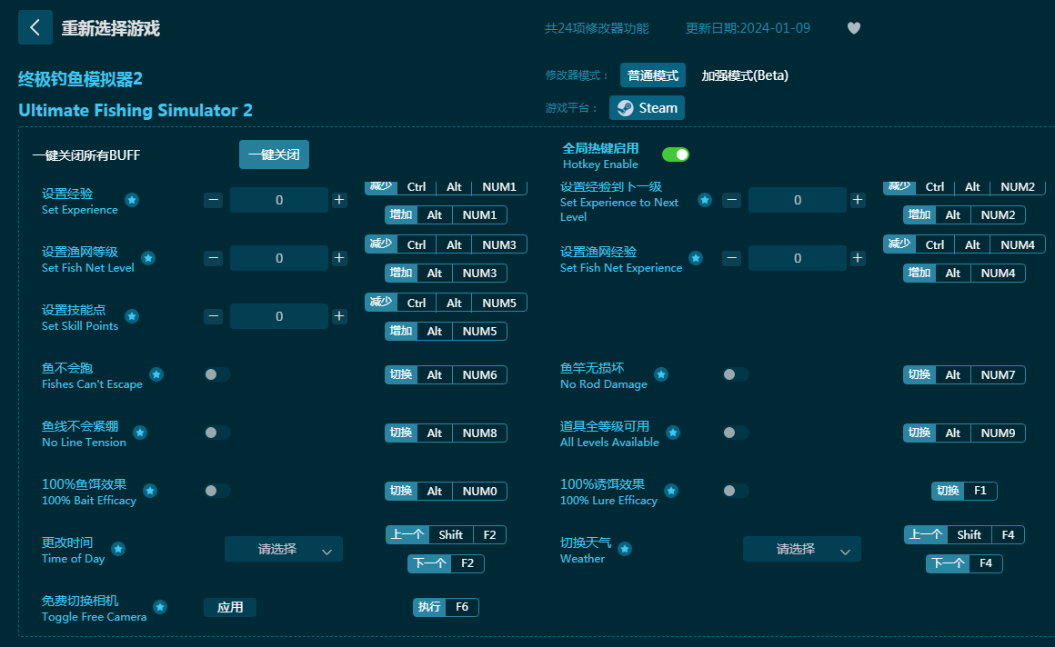Increase Set Fish Net Level value

[339, 258]
